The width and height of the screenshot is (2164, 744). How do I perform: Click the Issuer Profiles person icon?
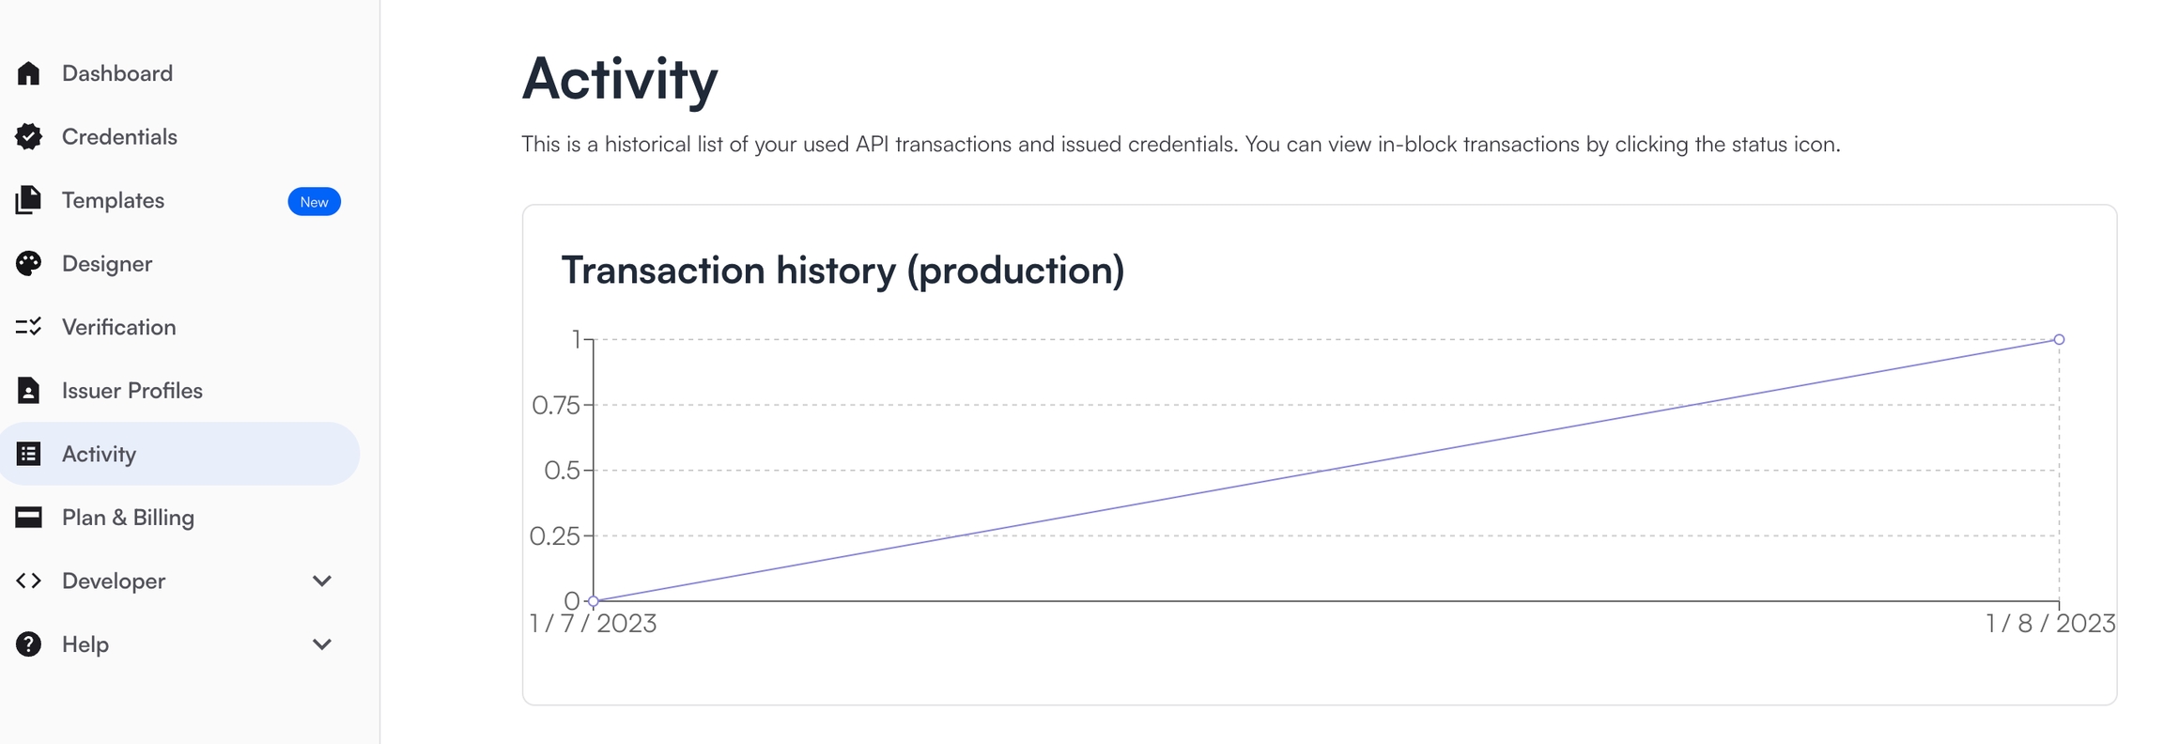point(28,391)
